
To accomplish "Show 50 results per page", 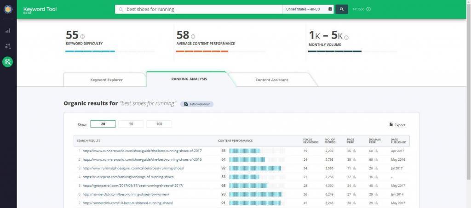I will [131, 124].
